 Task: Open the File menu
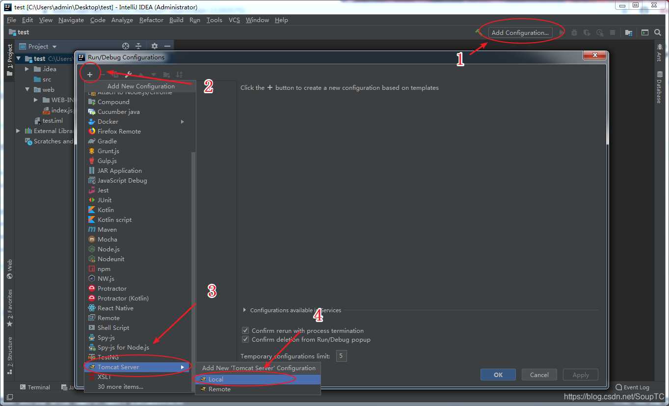tap(11, 20)
